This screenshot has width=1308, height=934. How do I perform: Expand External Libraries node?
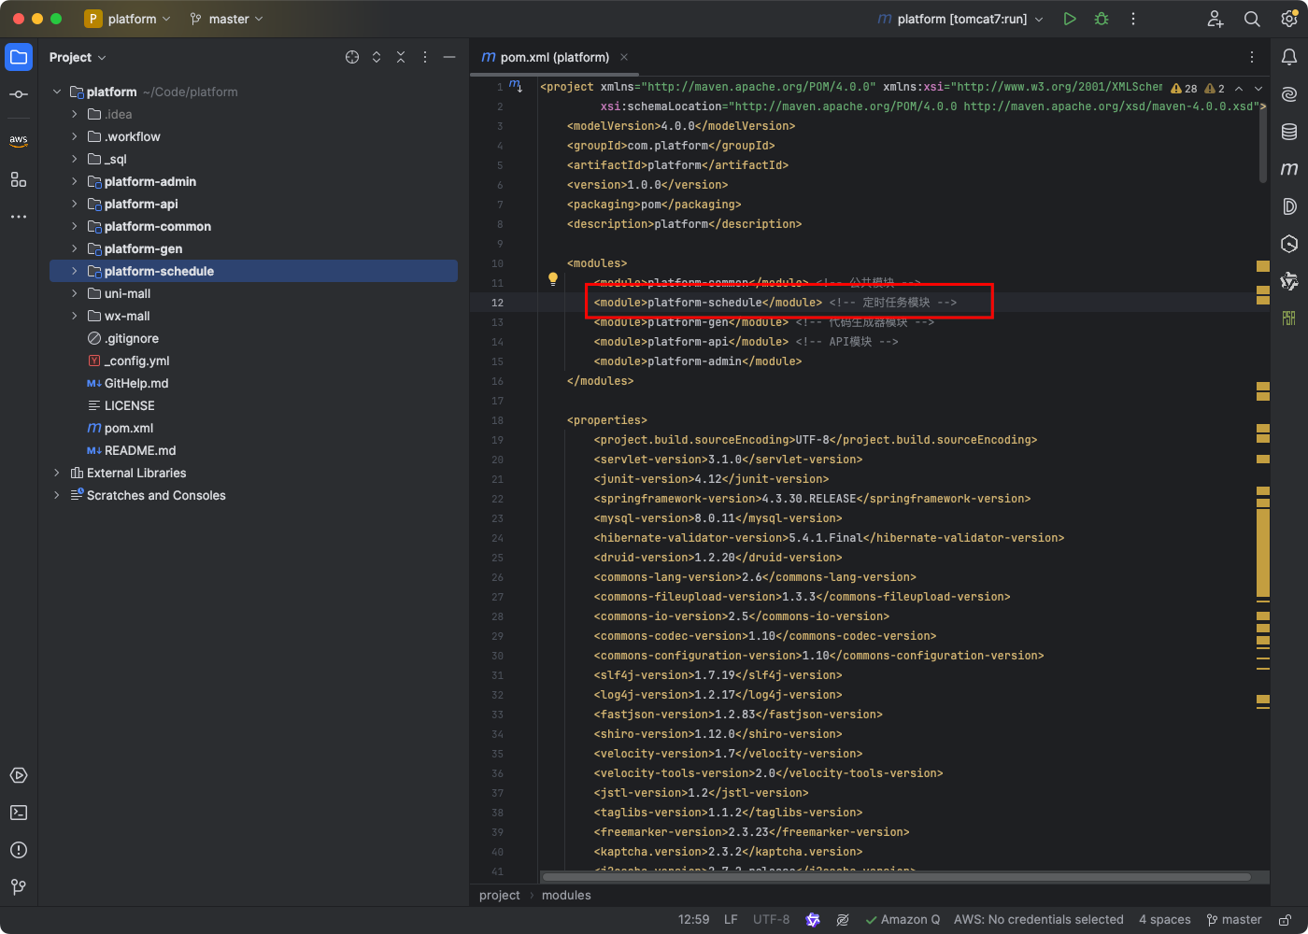(x=57, y=473)
